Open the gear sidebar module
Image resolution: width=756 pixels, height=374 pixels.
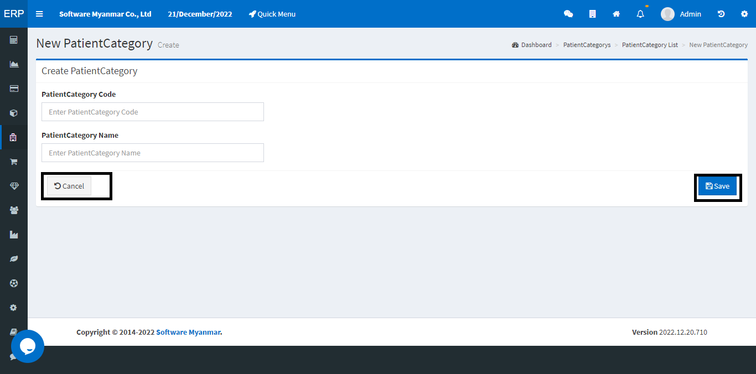(14, 308)
